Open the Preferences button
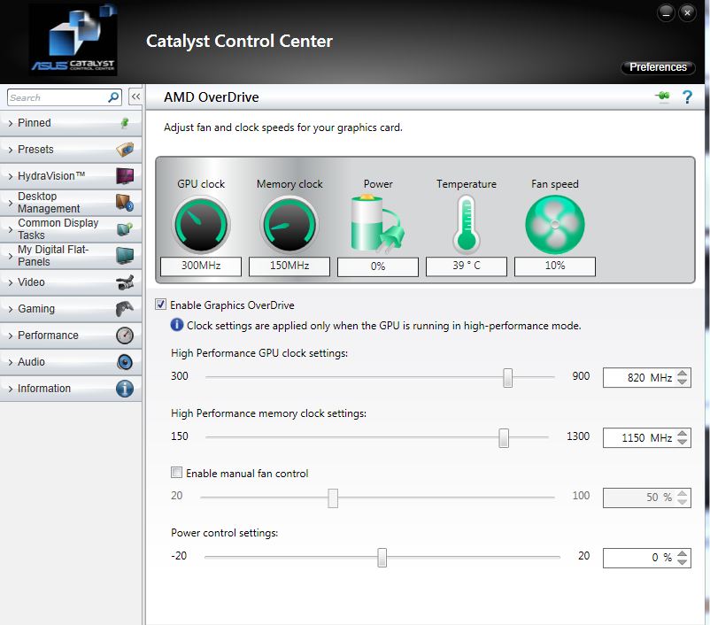 click(658, 67)
